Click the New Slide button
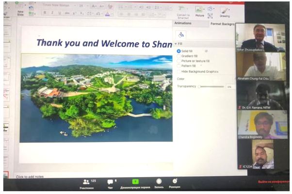The width and height of the screenshot is (292, 194). coord(20,9)
